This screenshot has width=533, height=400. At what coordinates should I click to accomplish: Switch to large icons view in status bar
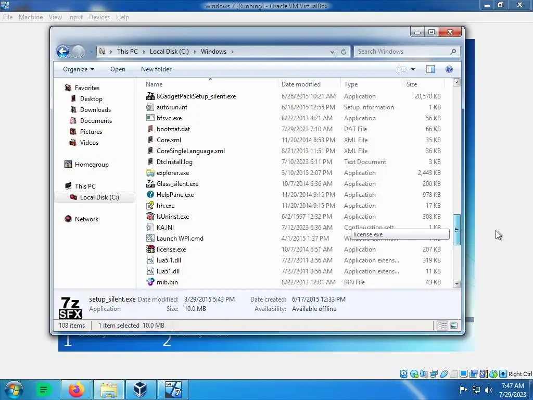click(x=454, y=326)
